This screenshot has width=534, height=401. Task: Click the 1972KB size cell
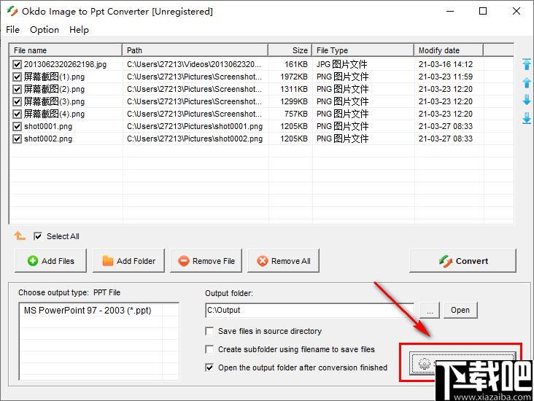tap(294, 77)
